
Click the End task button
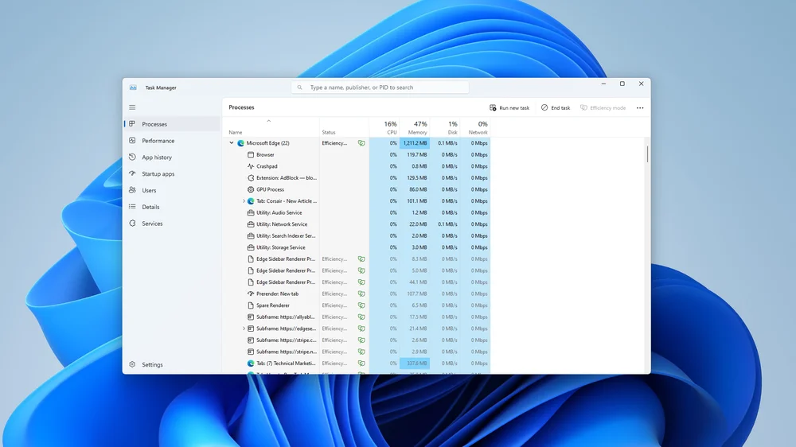pyautogui.click(x=556, y=108)
